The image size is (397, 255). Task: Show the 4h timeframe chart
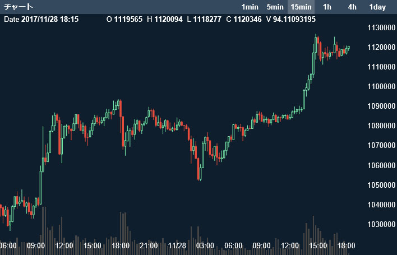(352, 7)
